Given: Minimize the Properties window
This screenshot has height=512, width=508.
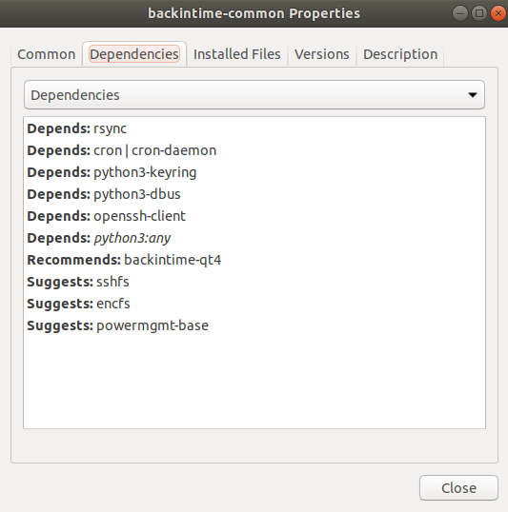Looking at the screenshot, I should [x=460, y=13].
